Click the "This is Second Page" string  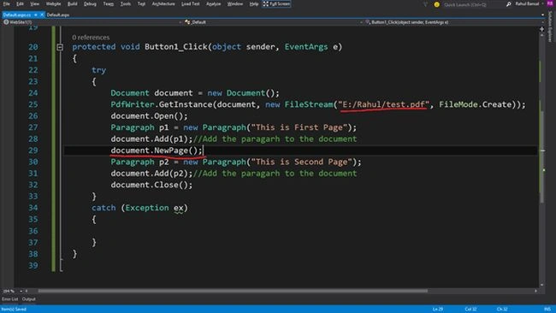coord(301,162)
